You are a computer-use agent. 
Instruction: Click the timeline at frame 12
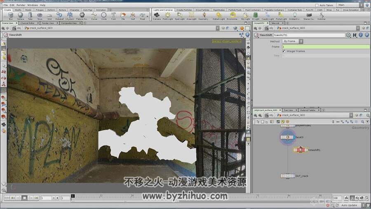[101, 196]
